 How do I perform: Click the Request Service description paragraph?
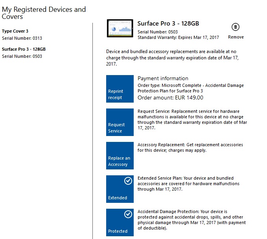(x=192, y=119)
